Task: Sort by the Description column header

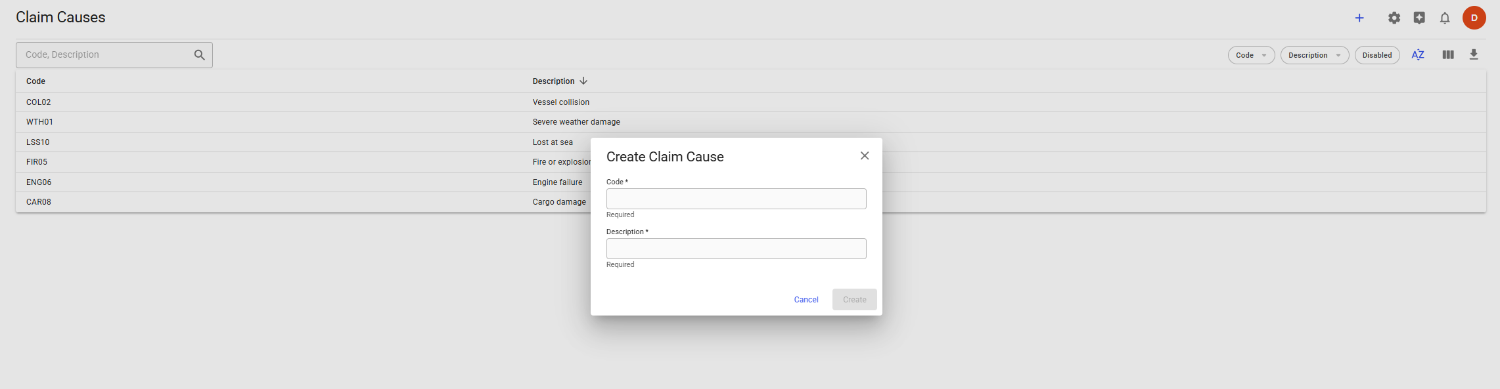Action: pyautogui.click(x=554, y=81)
